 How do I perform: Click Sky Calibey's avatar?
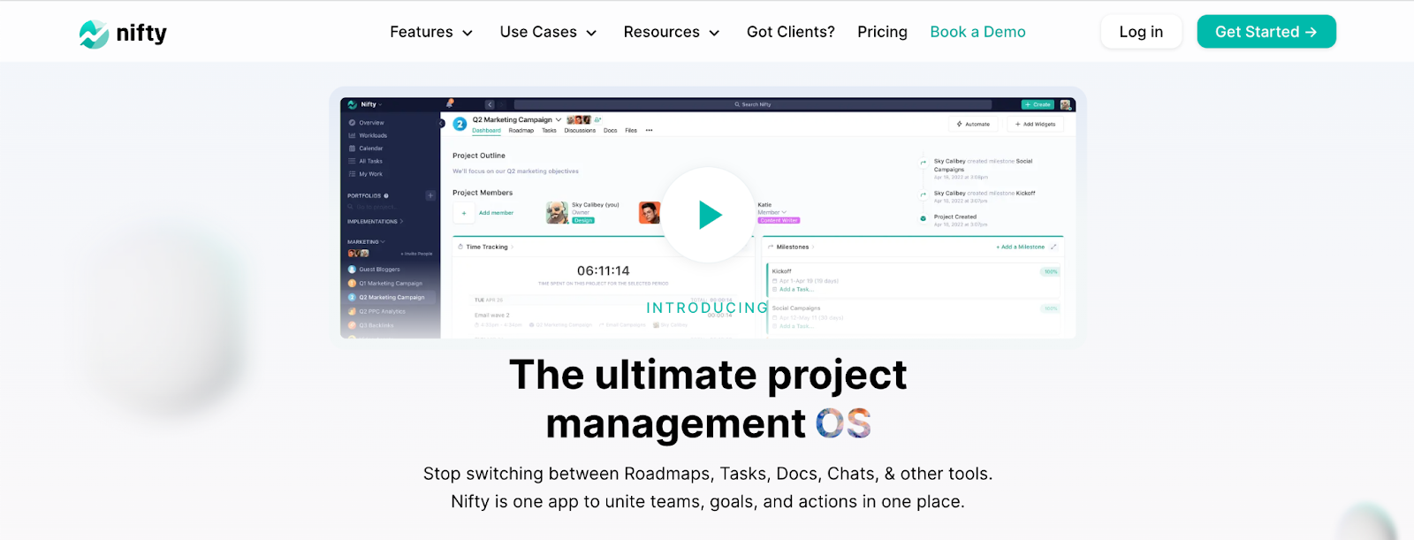click(557, 212)
